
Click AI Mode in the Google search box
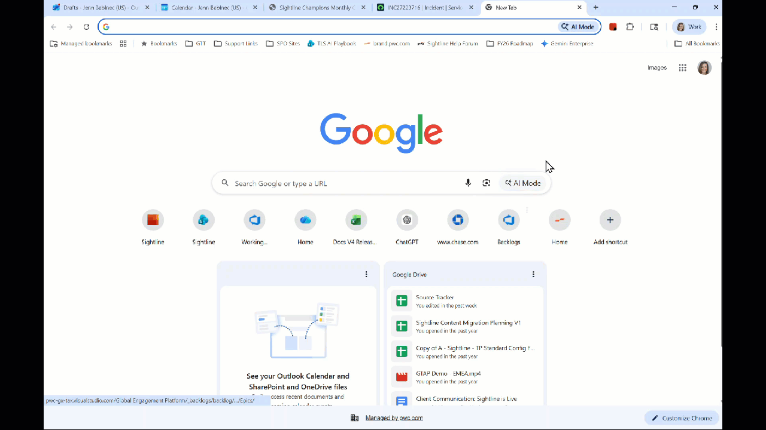click(523, 183)
